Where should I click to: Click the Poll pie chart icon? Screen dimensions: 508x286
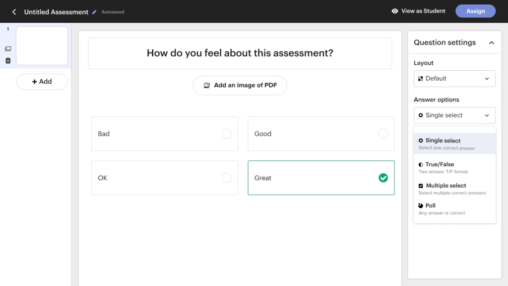421,205
